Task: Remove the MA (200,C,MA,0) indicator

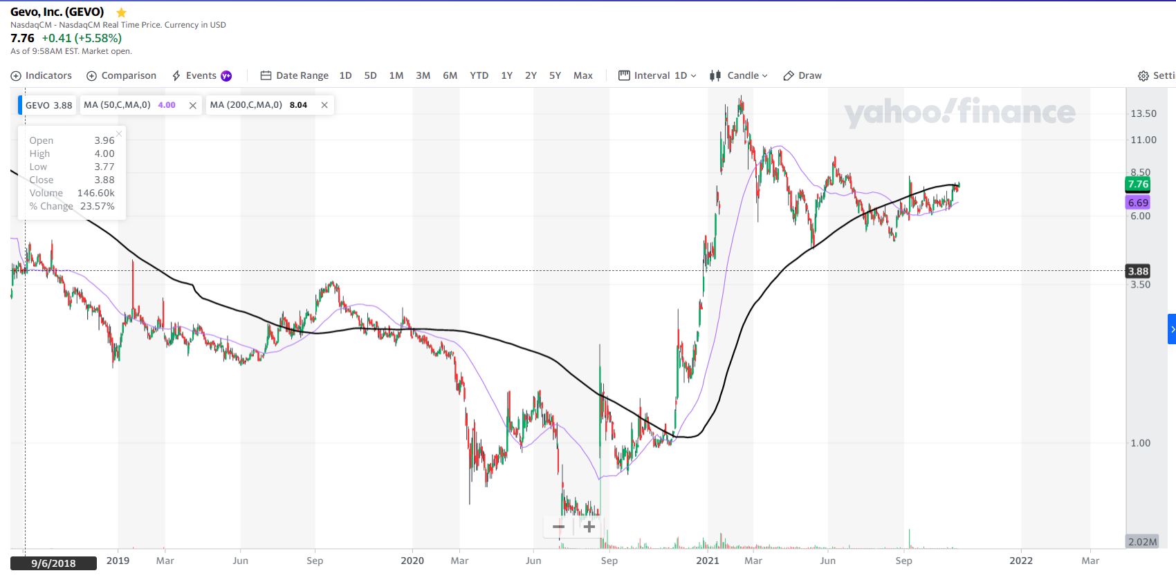Action: (324, 105)
